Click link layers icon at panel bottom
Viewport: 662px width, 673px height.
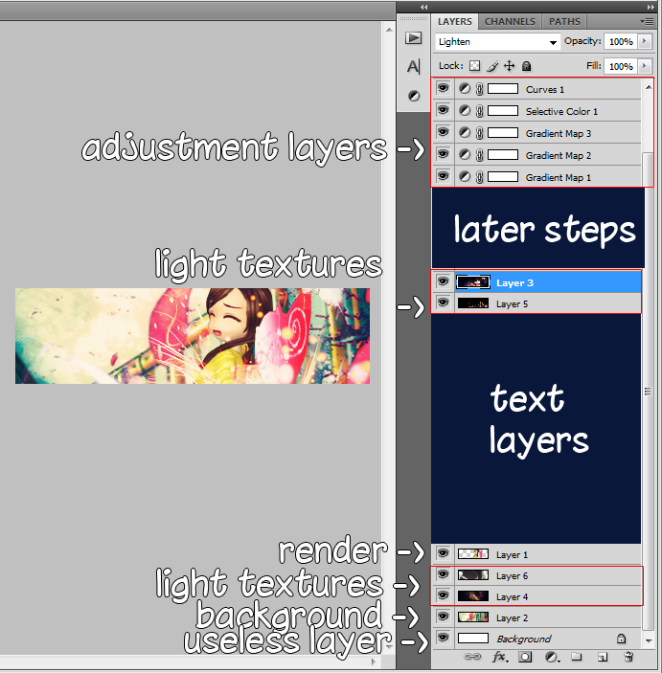point(472,657)
